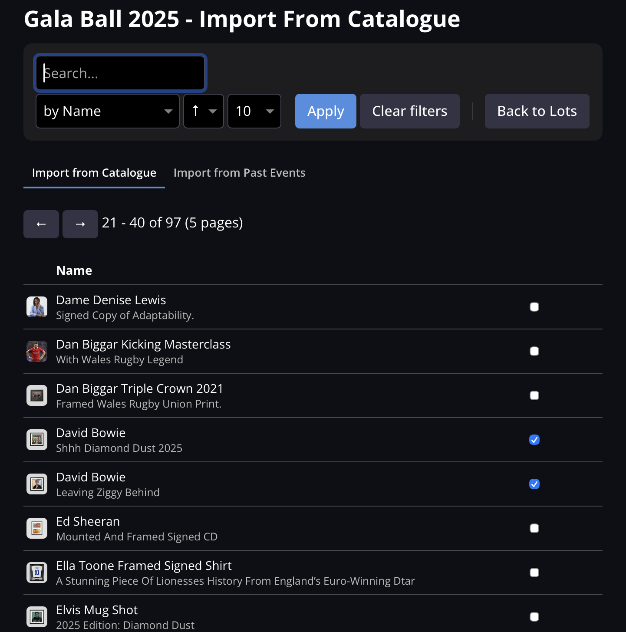Image resolution: width=626 pixels, height=632 pixels.
Task: Select 'Dame Denise Lewis' item name
Action: point(111,300)
